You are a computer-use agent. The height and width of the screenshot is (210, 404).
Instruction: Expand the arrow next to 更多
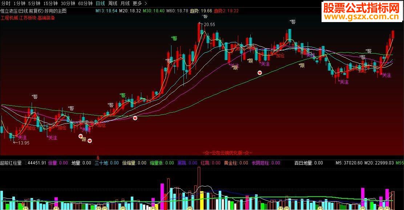[146, 3]
